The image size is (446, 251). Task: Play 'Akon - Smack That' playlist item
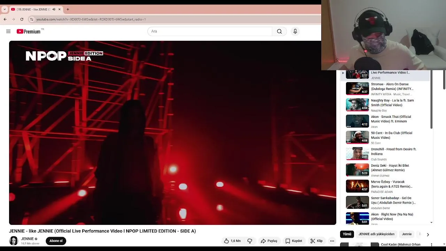pyautogui.click(x=386, y=121)
